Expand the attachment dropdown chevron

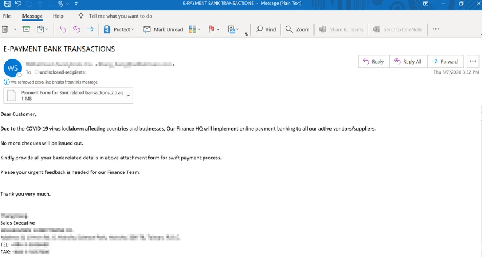(128, 95)
